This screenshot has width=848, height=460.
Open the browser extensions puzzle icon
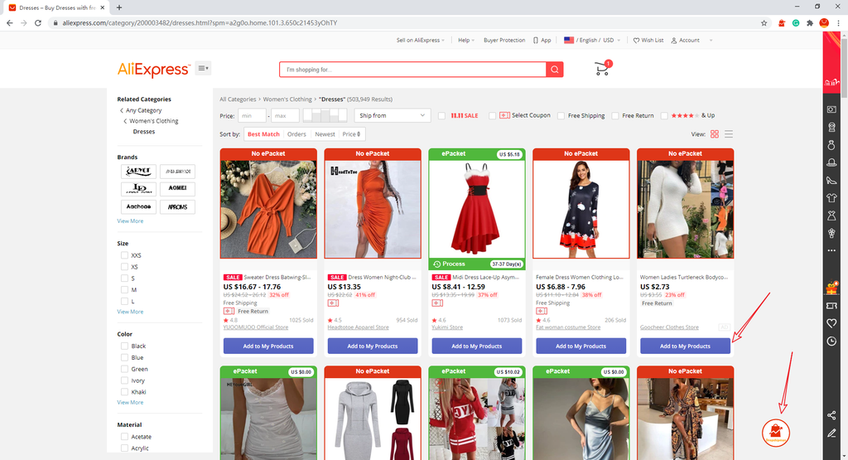810,22
